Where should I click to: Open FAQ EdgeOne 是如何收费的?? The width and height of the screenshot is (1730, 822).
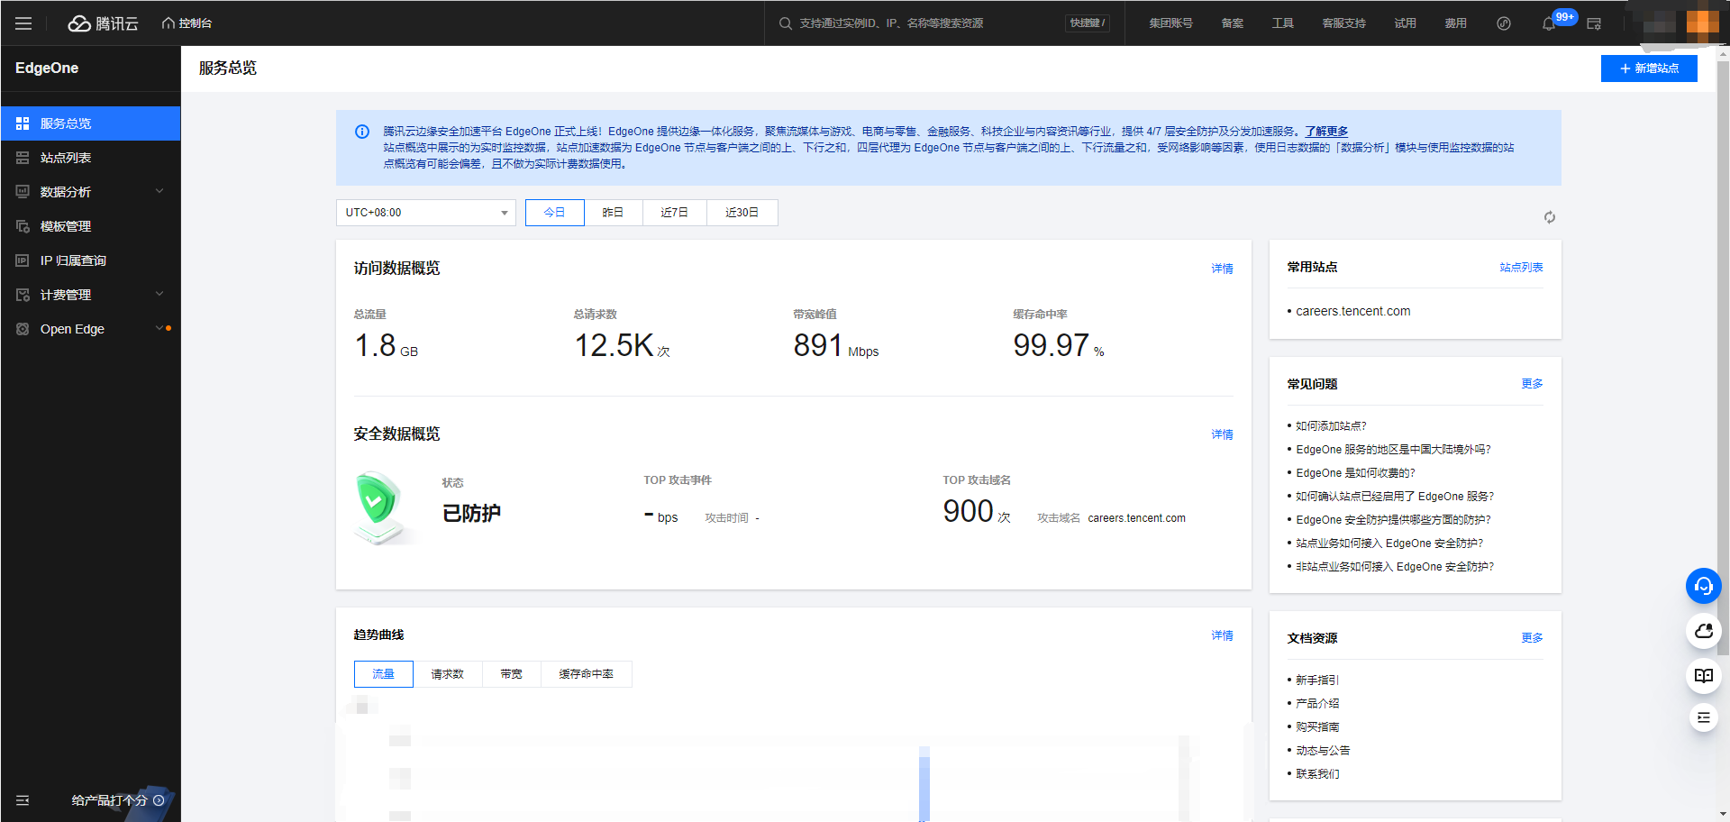coord(1355,473)
